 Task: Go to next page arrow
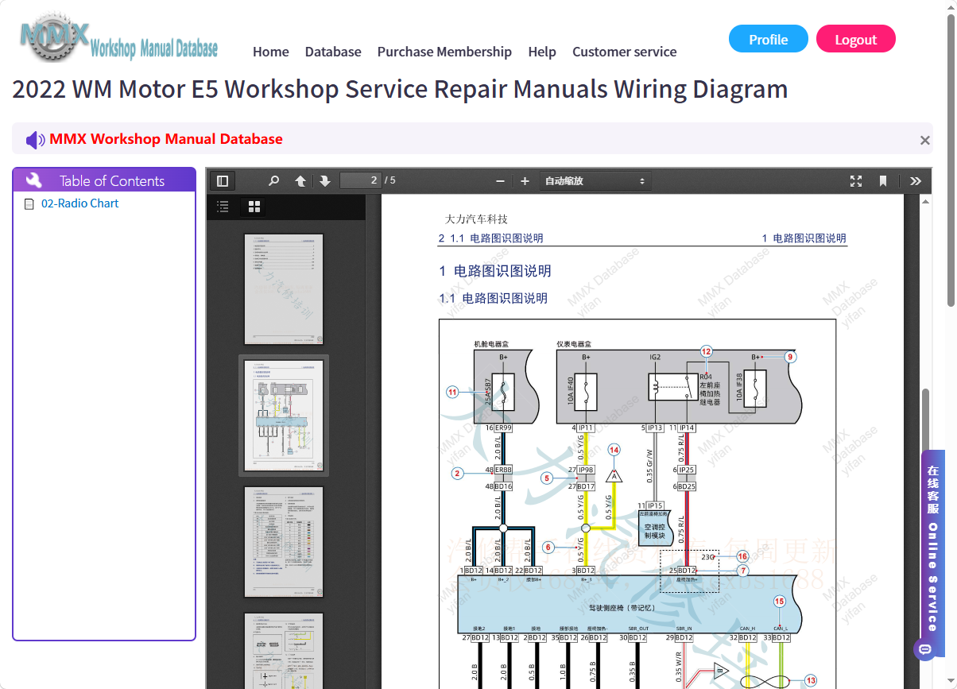[x=325, y=181]
